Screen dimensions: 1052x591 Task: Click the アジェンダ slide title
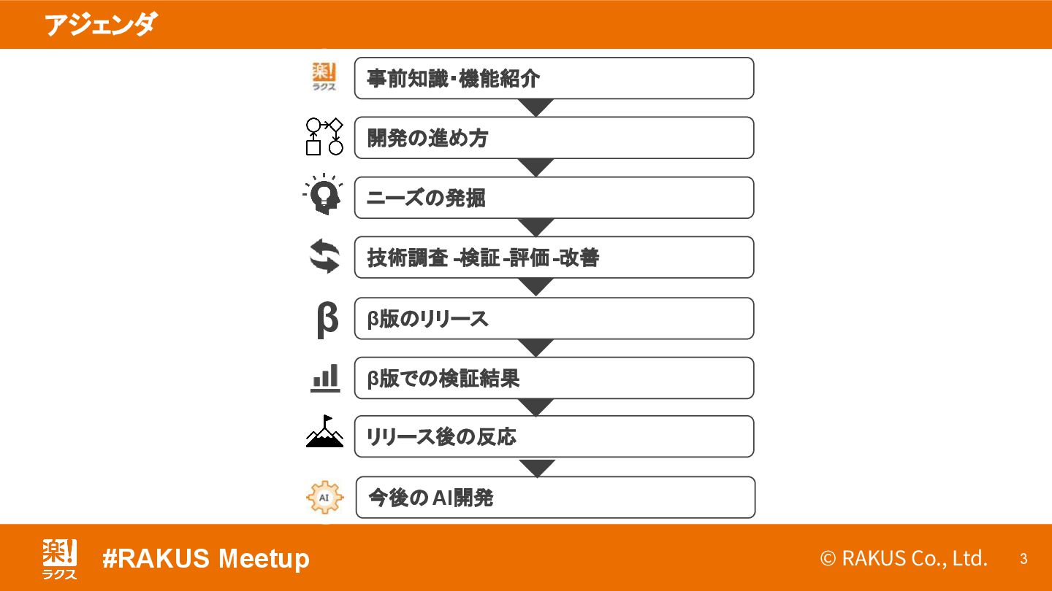(x=99, y=25)
